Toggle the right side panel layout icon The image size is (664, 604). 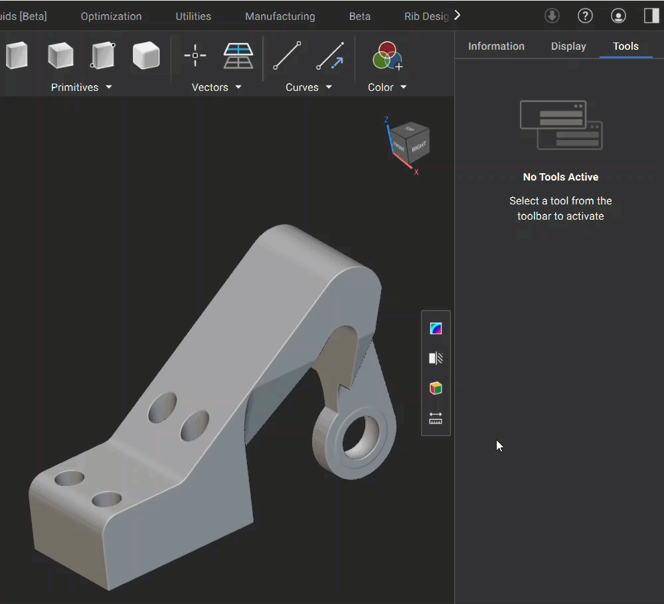651,16
